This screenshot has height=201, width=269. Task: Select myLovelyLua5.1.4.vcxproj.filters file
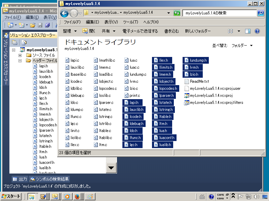(x=214, y=103)
